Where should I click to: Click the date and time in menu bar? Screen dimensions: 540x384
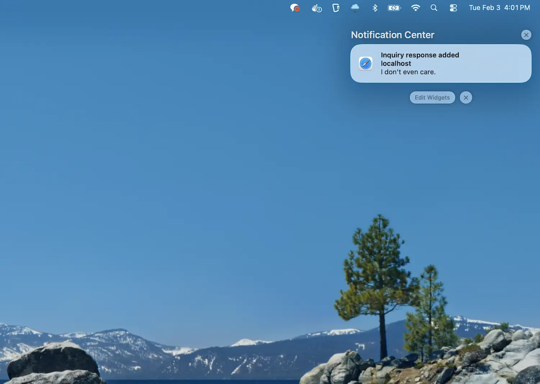499,8
